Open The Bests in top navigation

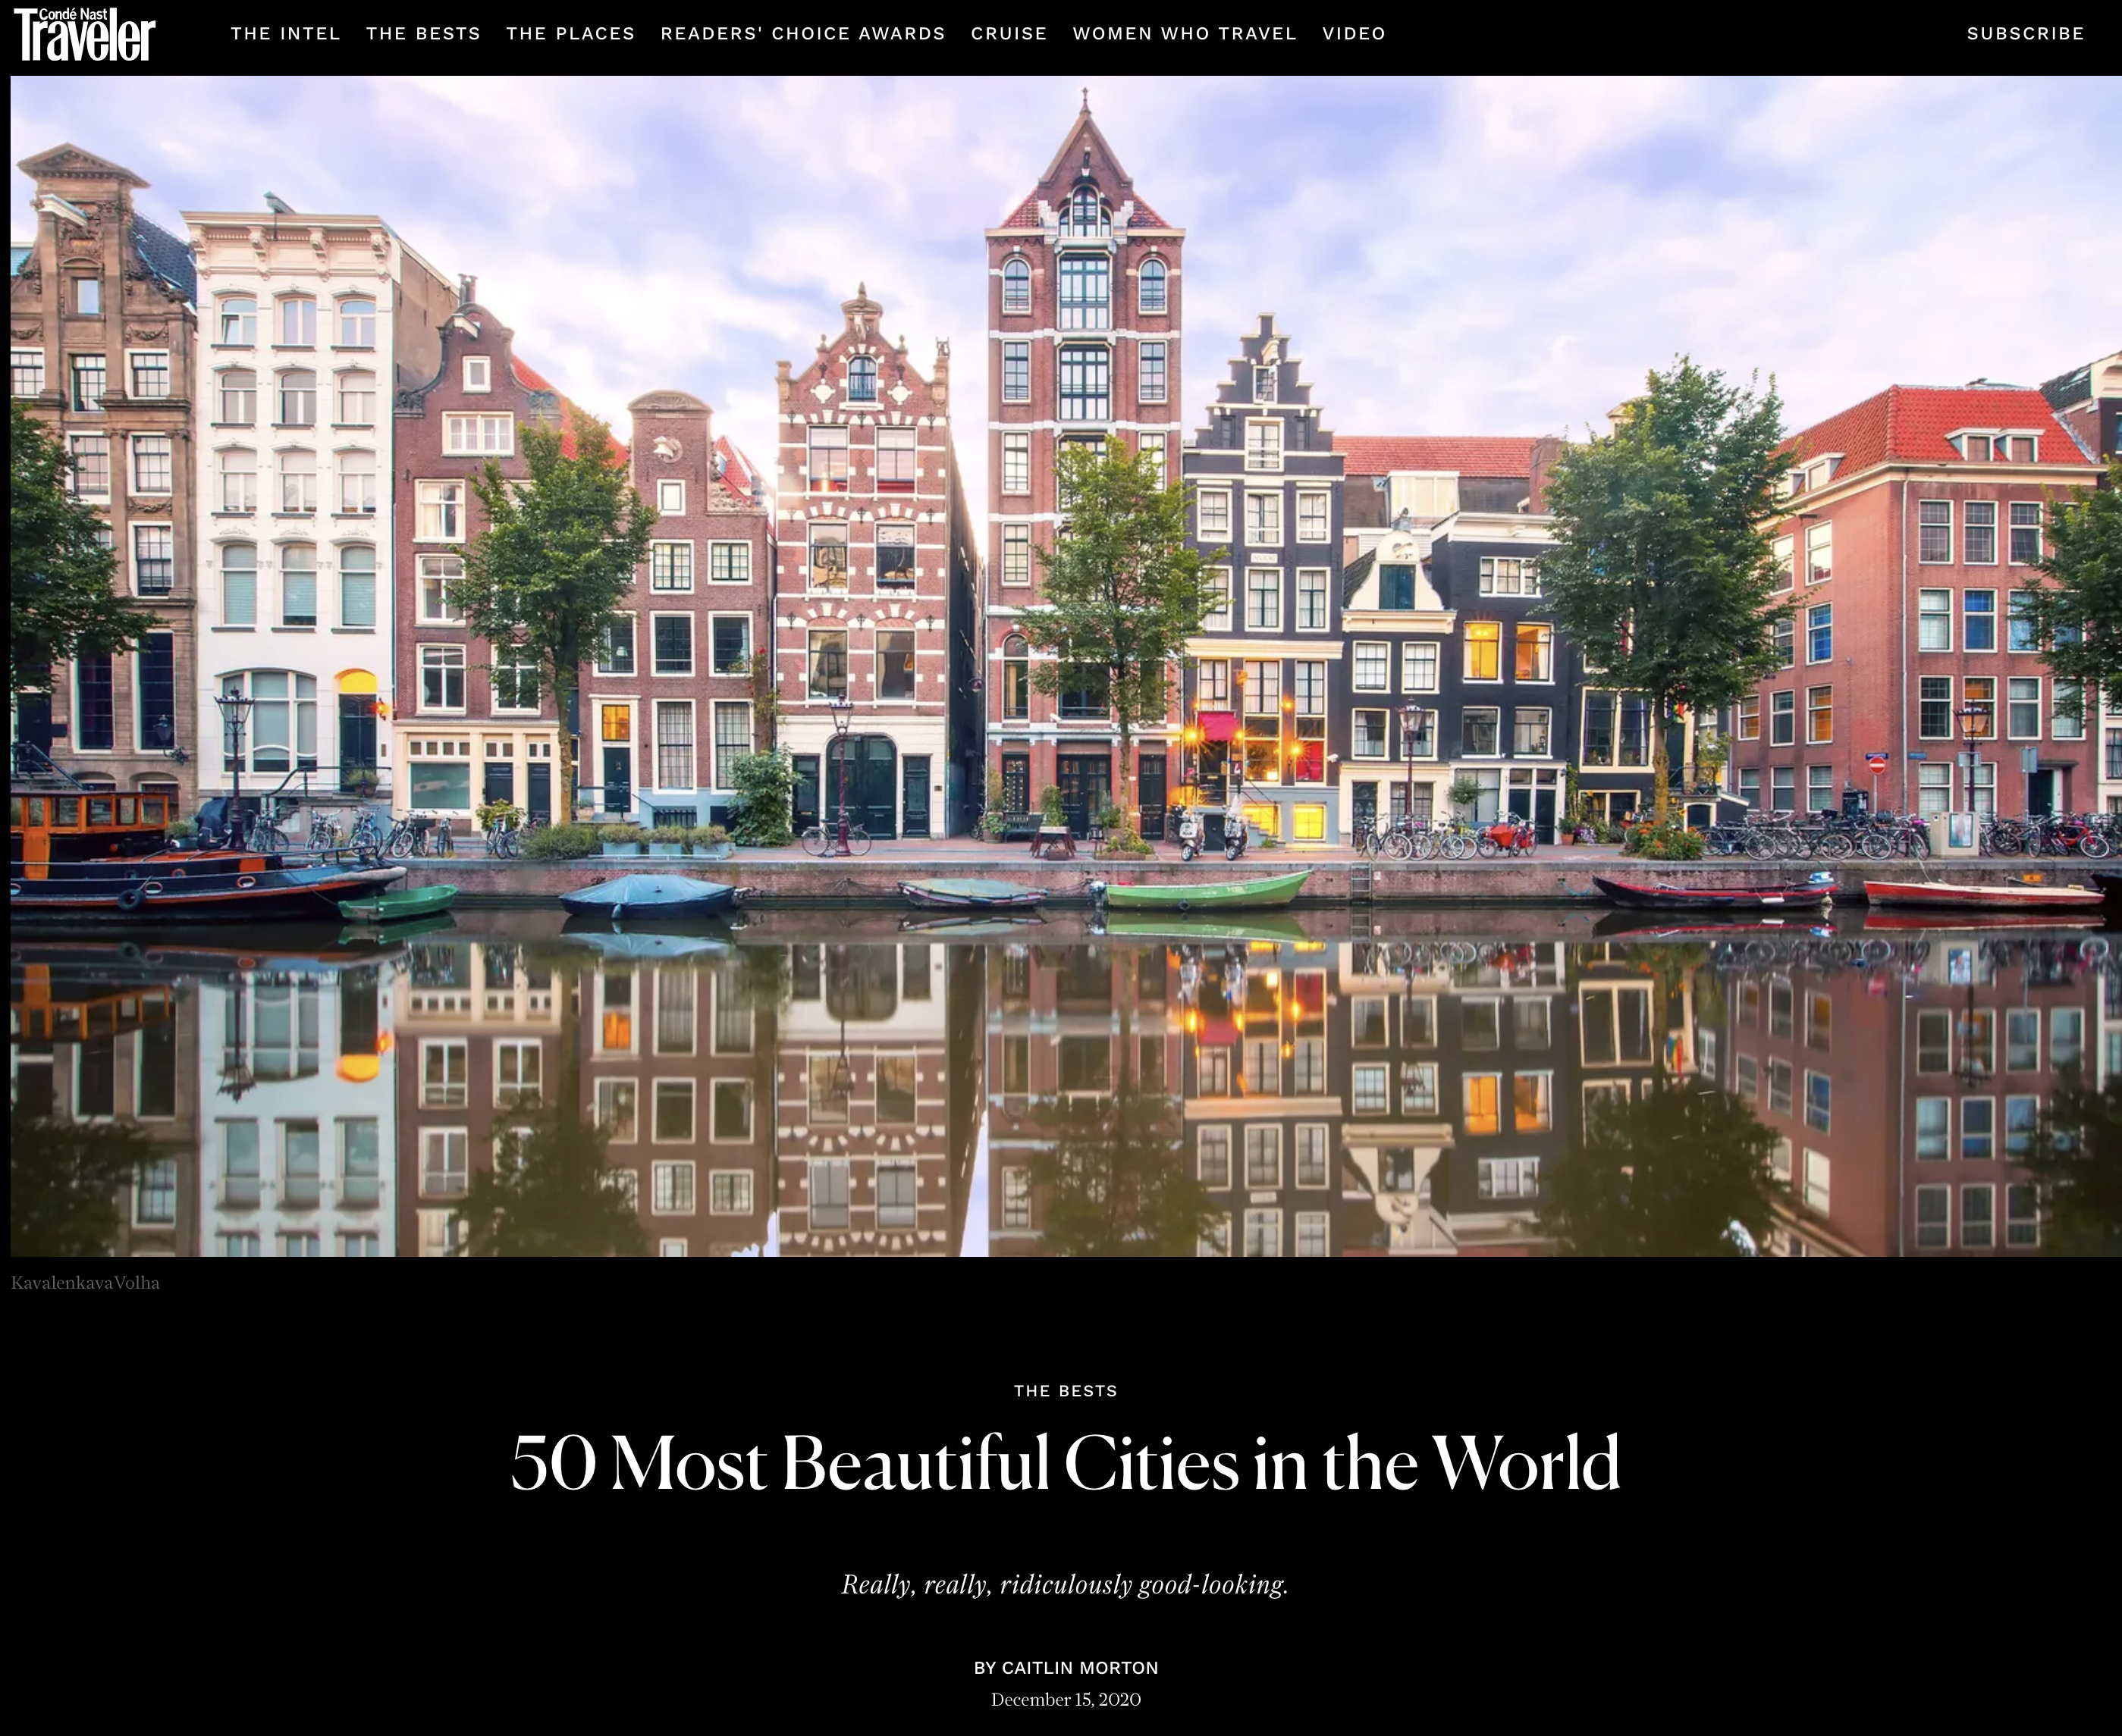click(x=423, y=34)
